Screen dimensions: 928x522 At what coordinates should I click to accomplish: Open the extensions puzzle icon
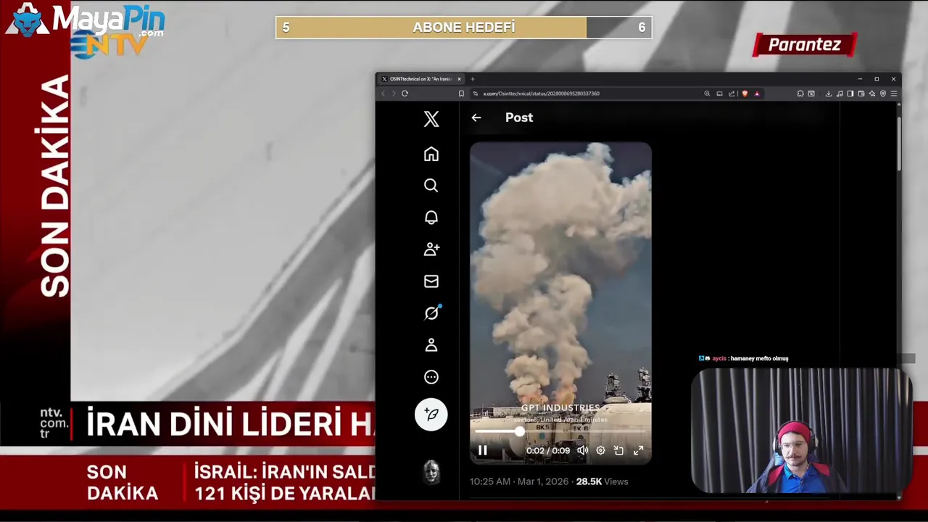pyautogui.click(x=800, y=94)
